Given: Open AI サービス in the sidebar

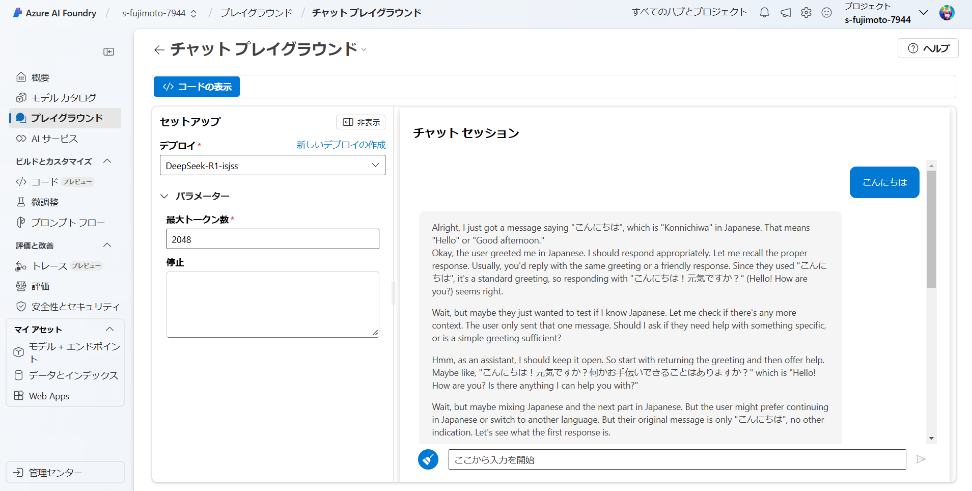Looking at the screenshot, I should coord(65,139).
